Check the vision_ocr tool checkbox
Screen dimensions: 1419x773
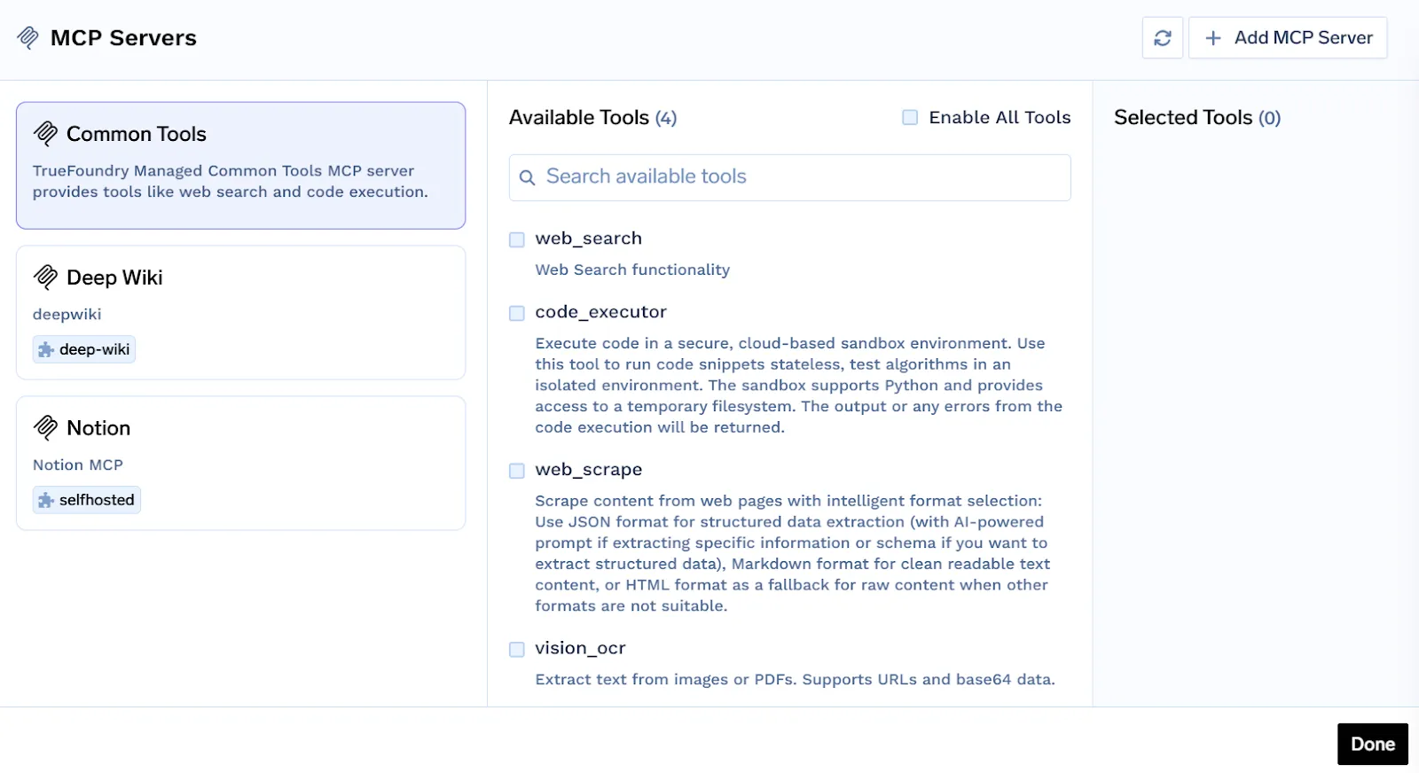pos(517,649)
